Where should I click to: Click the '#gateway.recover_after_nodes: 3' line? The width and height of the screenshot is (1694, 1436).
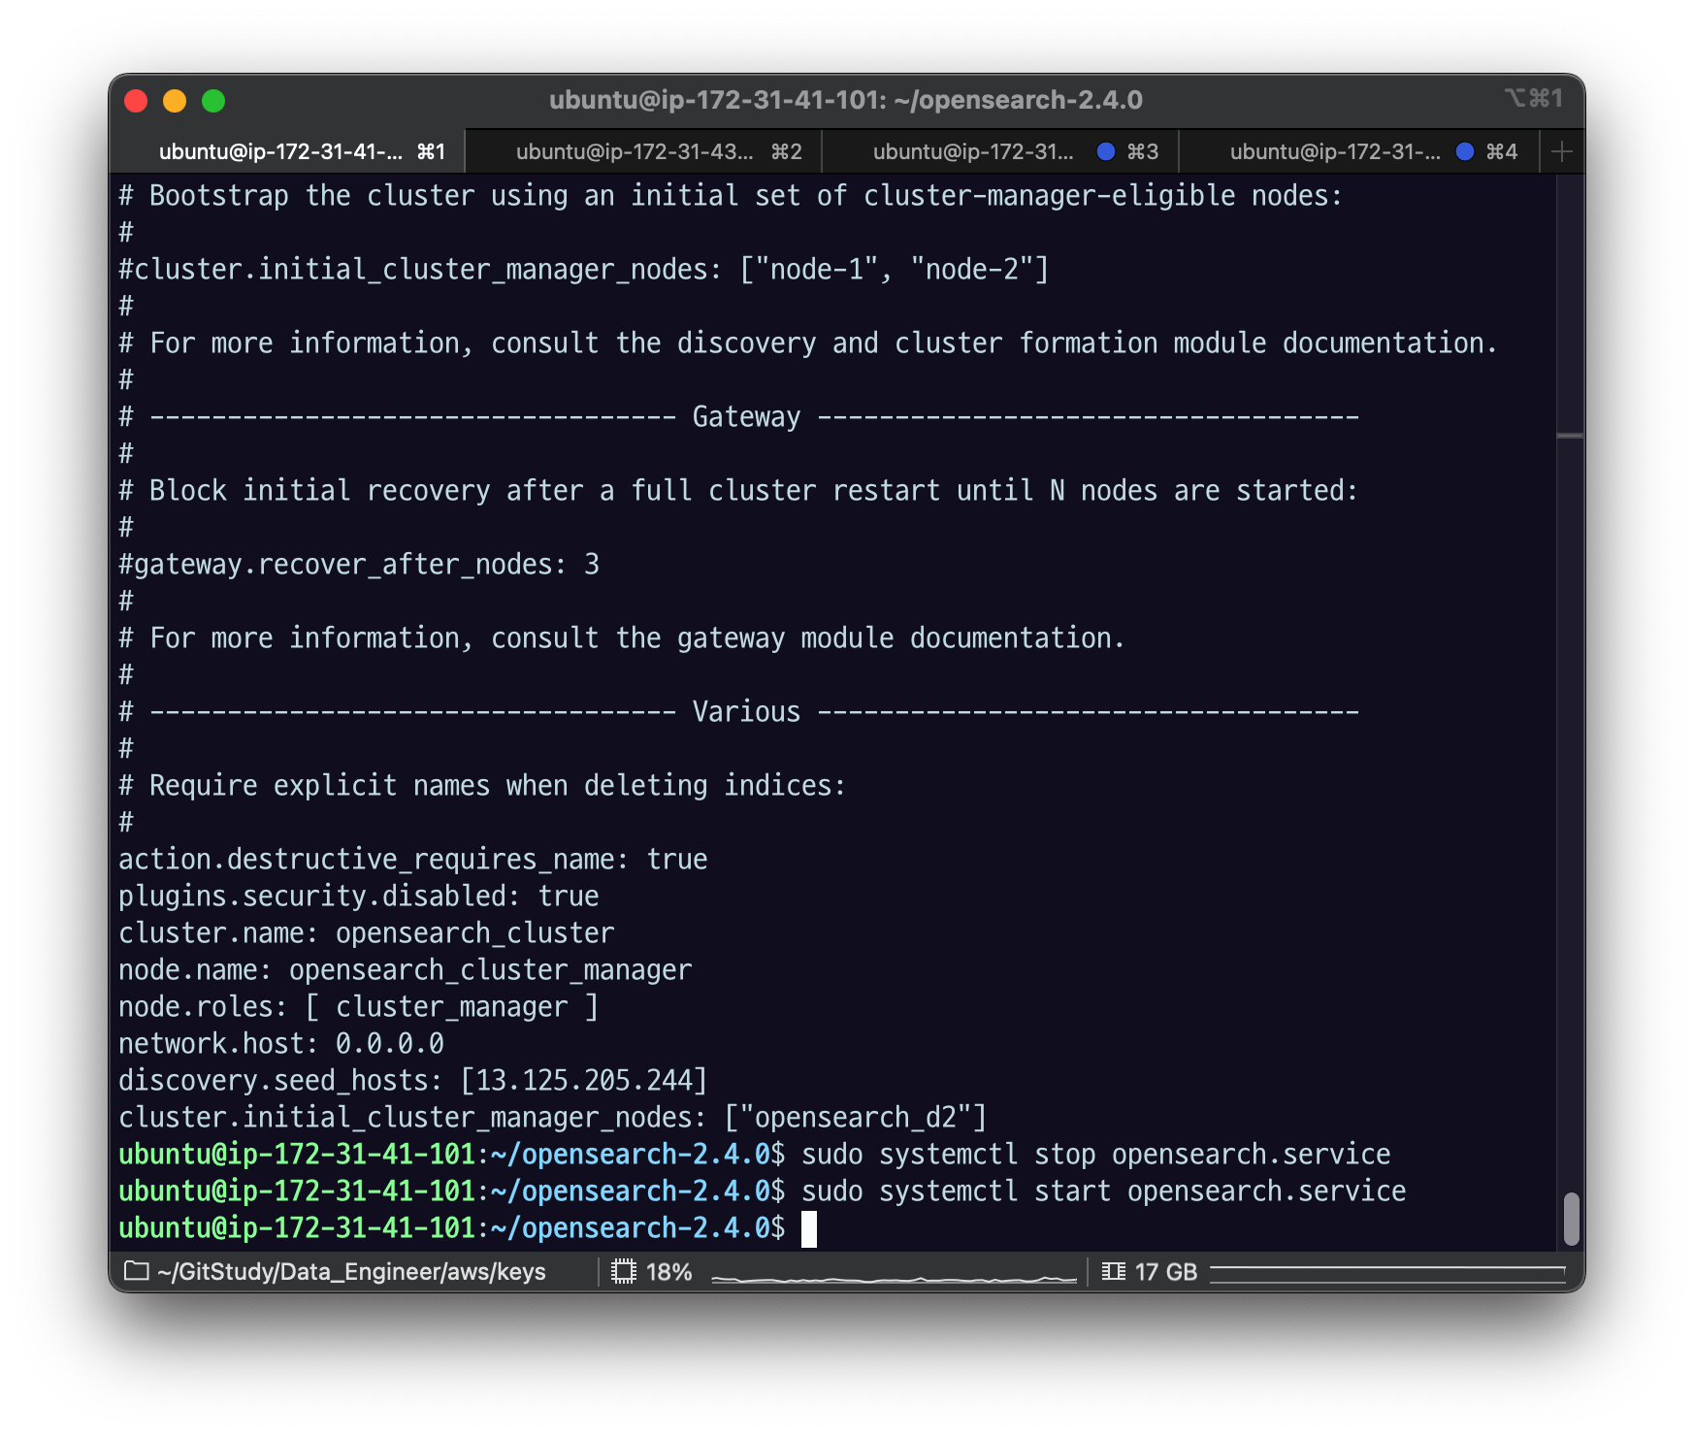tap(359, 565)
